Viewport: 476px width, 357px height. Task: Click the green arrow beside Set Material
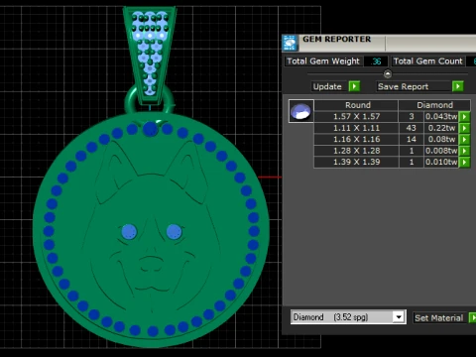coord(472,318)
